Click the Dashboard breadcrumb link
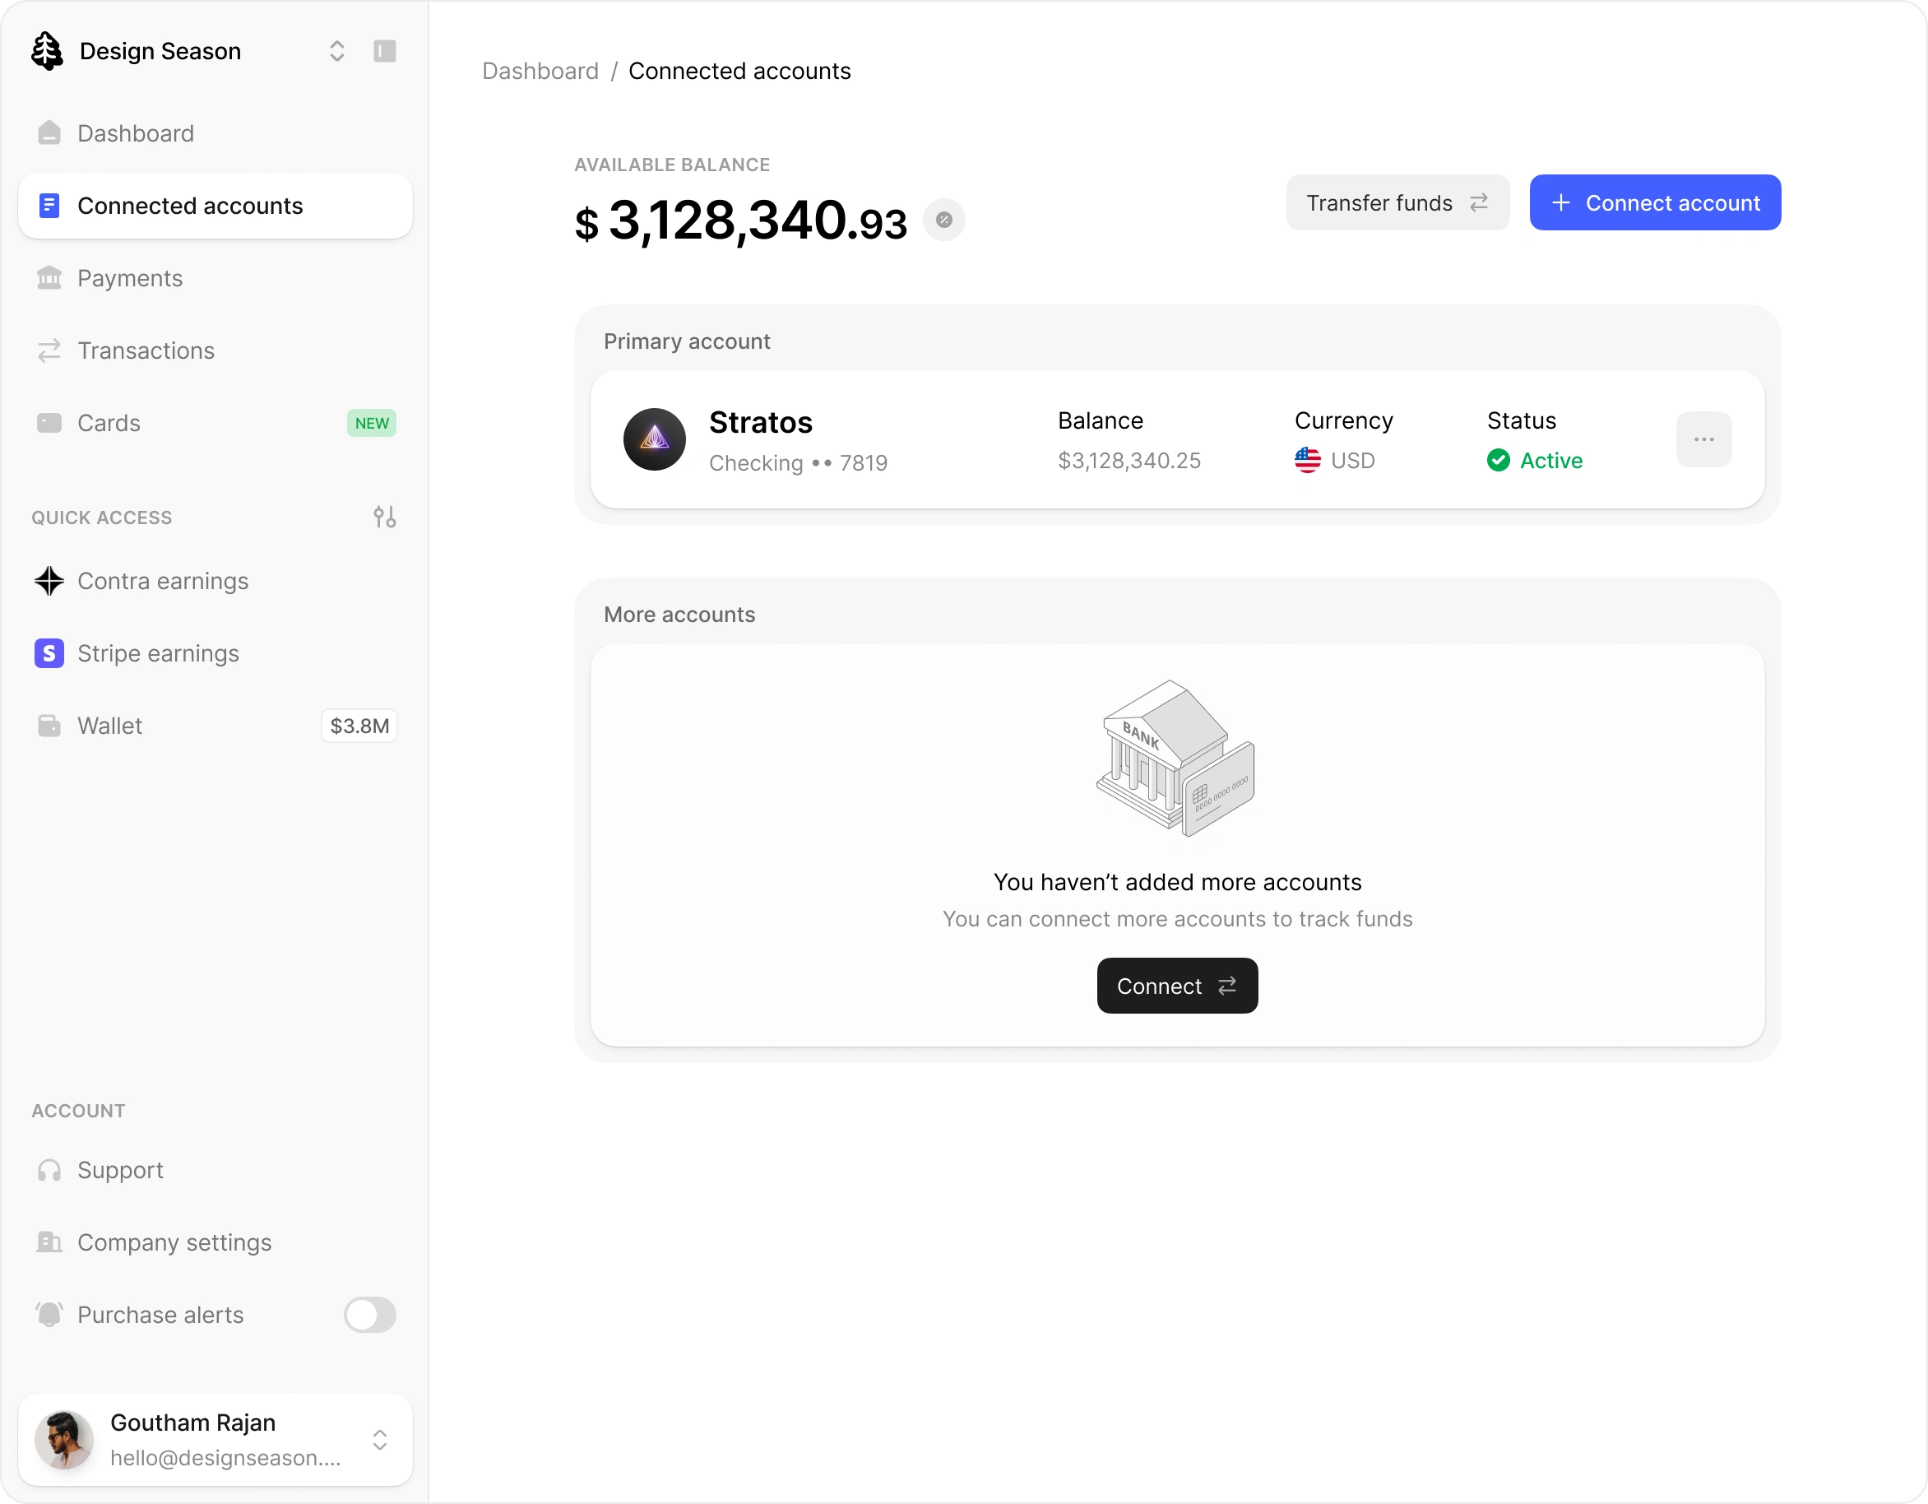The width and height of the screenshot is (1928, 1504). pos(540,71)
